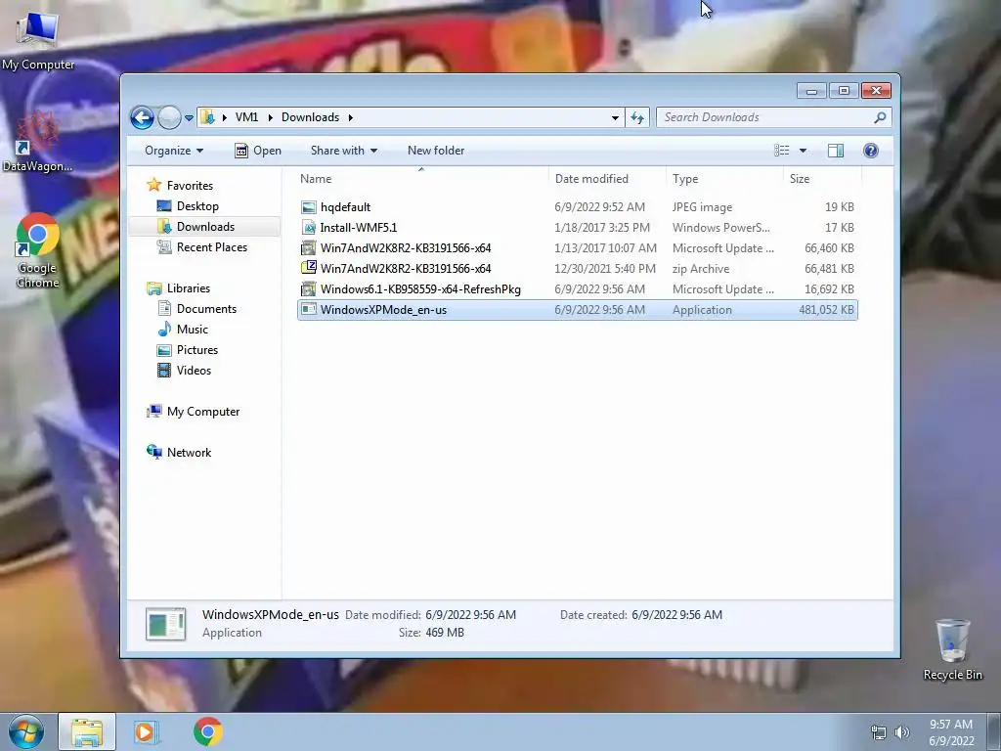Click 12/30/2021 5:40 PM date cell
Image resolution: width=1001 pixels, height=751 pixels.
[x=605, y=269]
